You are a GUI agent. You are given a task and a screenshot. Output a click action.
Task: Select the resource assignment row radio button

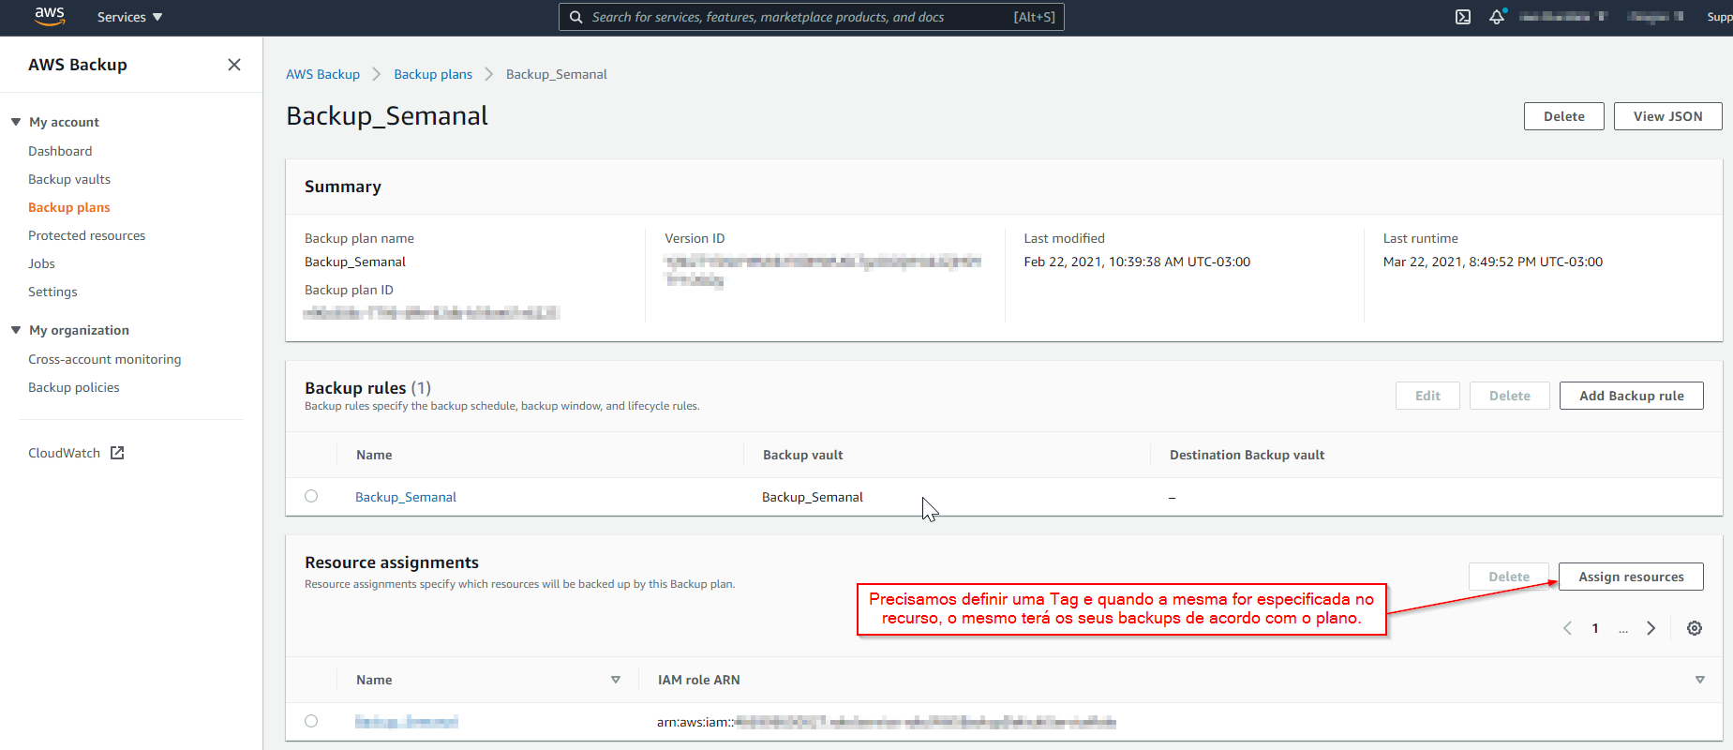[x=311, y=721]
